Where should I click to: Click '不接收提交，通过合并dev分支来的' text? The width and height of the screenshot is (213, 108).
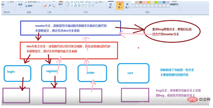[x=57, y=31]
